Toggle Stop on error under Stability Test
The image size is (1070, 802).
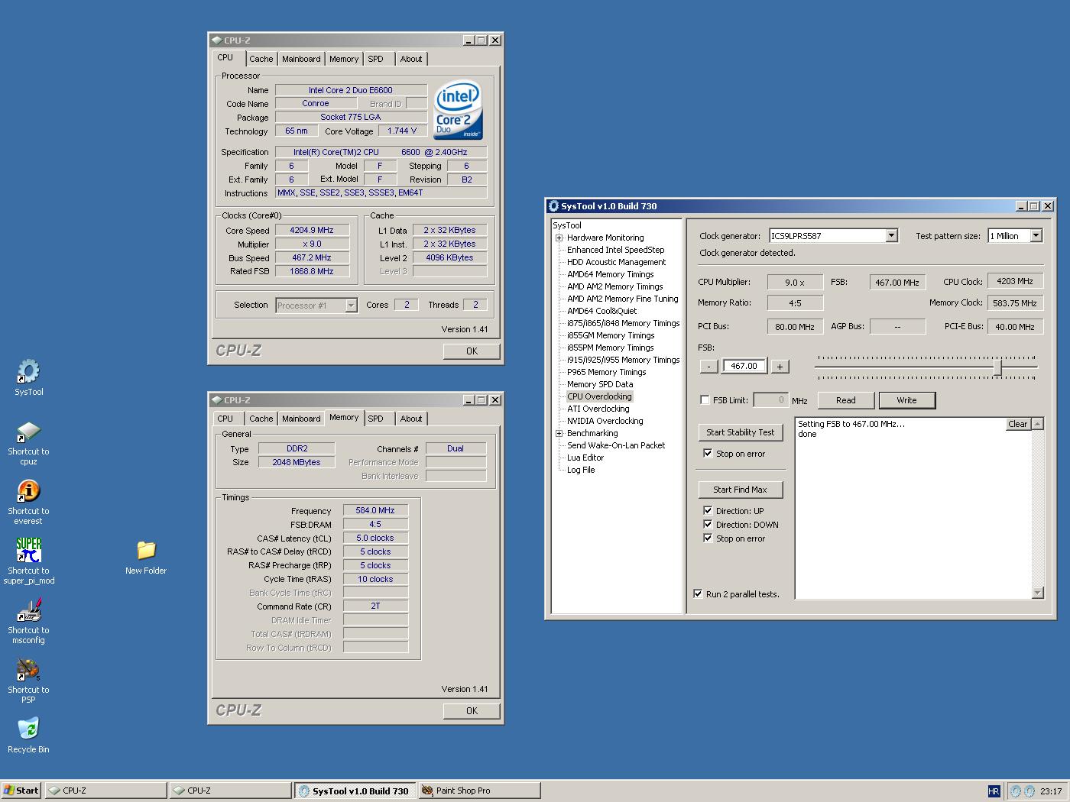tap(708, 453)
